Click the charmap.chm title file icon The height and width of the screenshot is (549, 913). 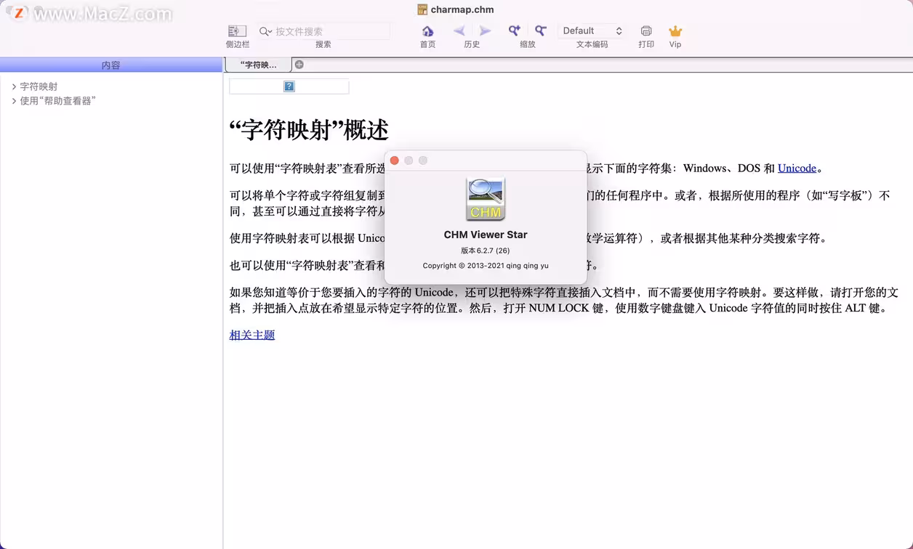pos(422,9)
